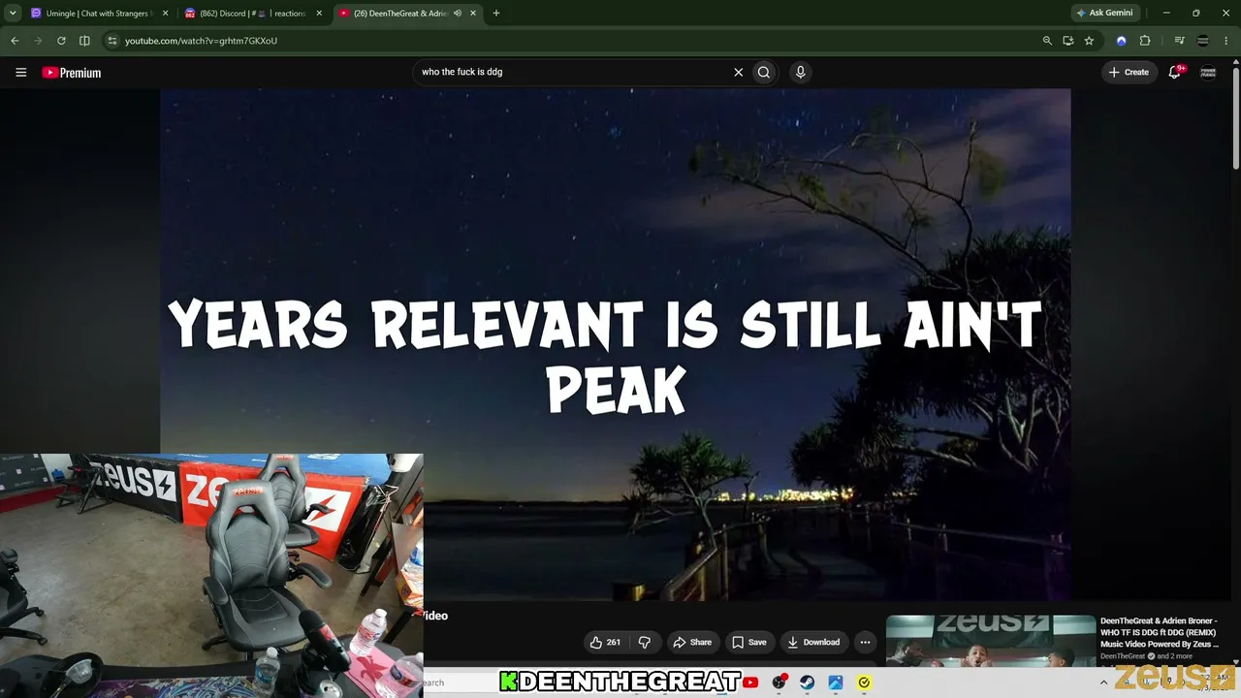
Task: Open the zoom magnifier in address bar
Action: [1047, 41]
